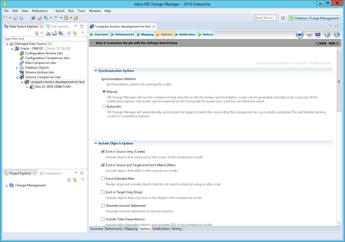Check Generate Unused Statements
The image size is (345, 242).
103,205
